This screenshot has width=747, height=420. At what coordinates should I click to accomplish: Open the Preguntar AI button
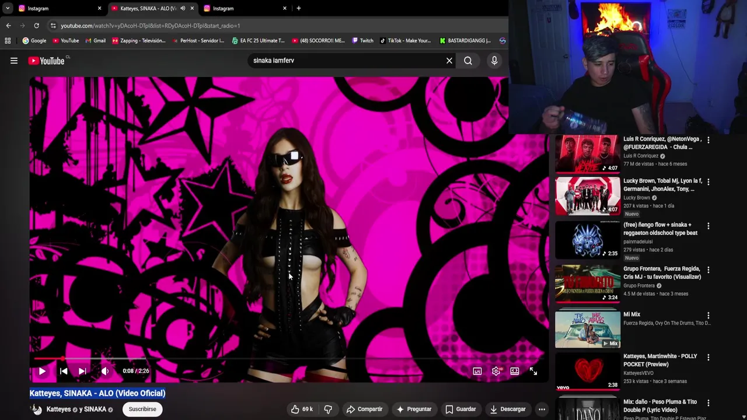[414, 409]
